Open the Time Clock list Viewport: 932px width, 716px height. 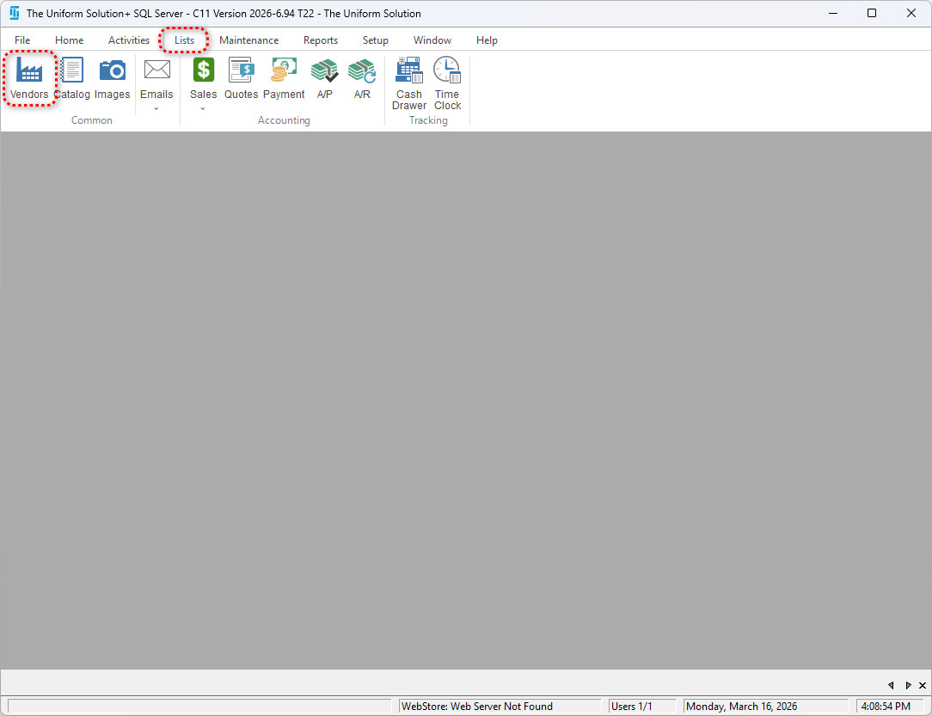pos(447,83)
